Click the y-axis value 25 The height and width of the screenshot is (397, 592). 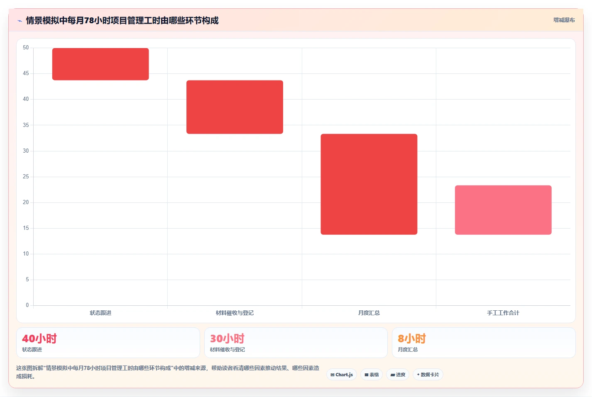coord(26,177)
